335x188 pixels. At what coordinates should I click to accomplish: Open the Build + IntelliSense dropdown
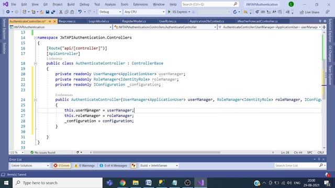coord(159,166)
